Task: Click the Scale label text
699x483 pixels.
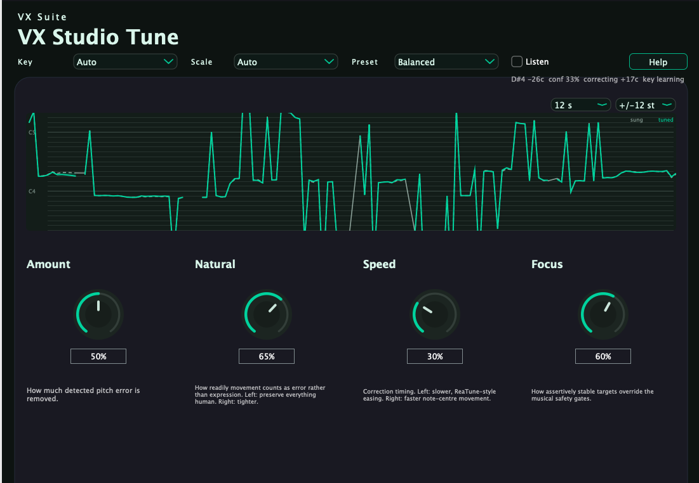Action: point(201,62)
